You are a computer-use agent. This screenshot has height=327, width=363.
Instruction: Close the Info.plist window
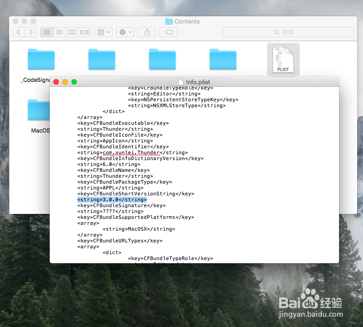coord(56,82)
